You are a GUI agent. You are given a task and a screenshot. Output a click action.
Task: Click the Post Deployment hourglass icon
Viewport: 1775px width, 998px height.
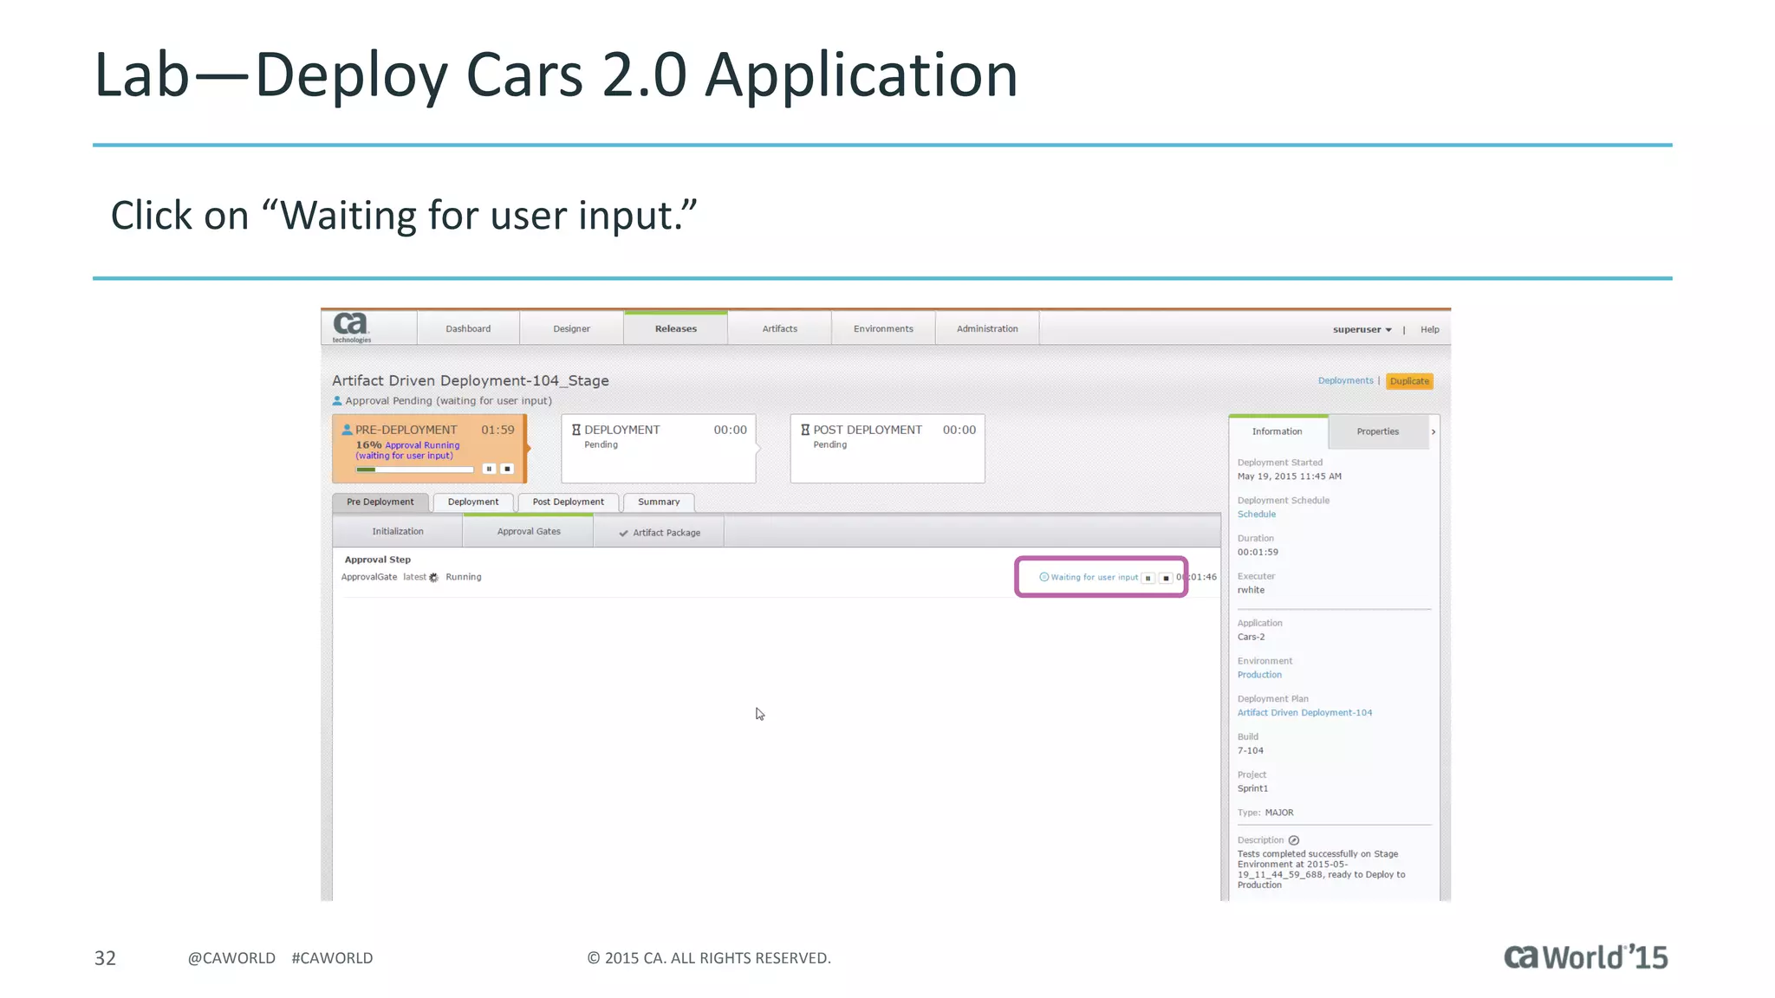point(805,430)
